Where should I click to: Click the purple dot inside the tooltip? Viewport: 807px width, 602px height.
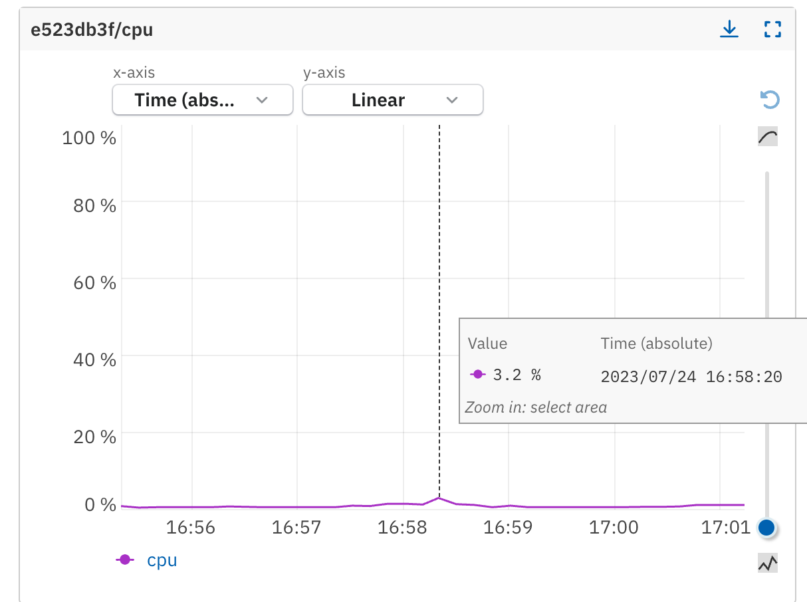click(x=477, y=374)
